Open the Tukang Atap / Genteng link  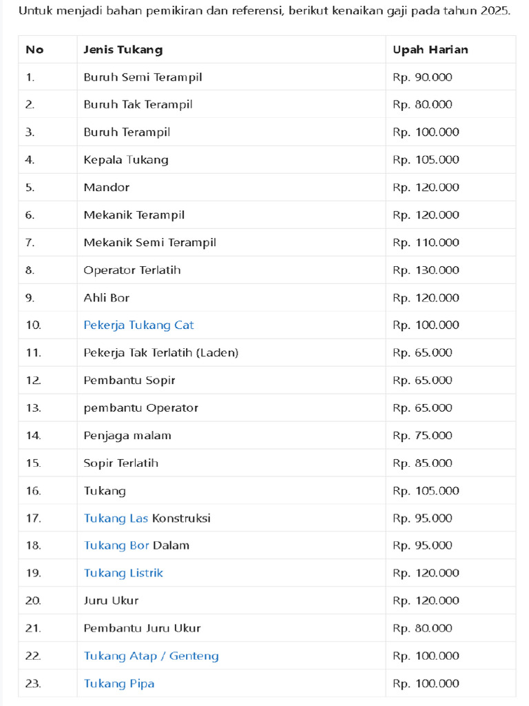[151, 656]
